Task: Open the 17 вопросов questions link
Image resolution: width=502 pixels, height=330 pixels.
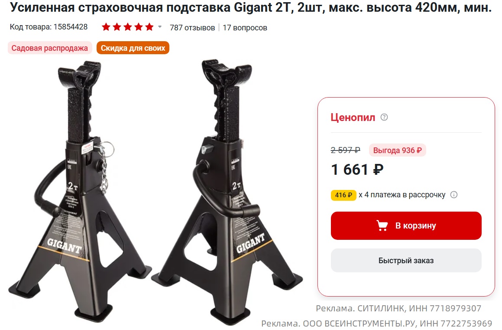Action: click(245, 28)
